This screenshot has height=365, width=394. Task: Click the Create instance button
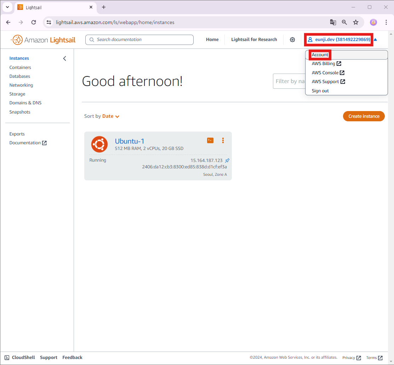pos(364,116)
